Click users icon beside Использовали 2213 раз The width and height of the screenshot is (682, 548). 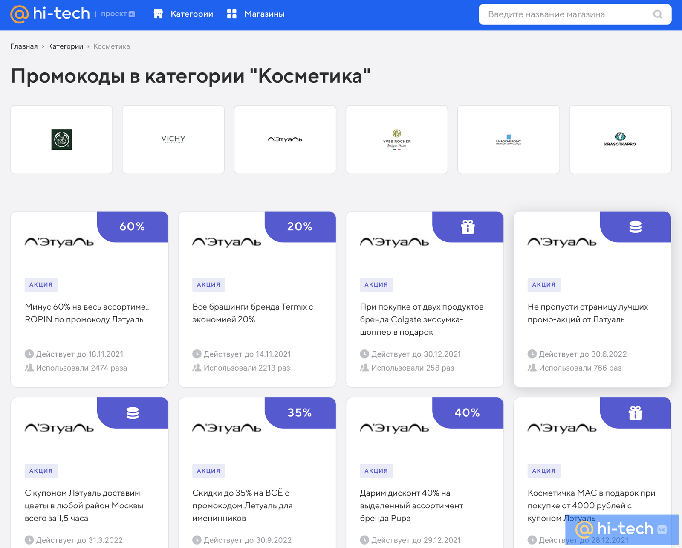click(197, 368)
